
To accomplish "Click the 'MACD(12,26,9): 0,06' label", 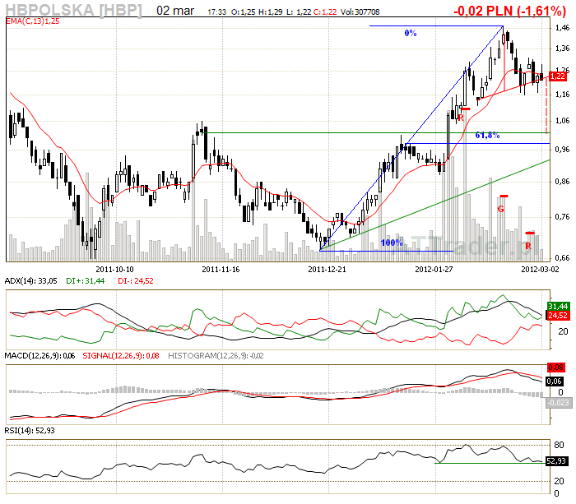I will [39, 356].
